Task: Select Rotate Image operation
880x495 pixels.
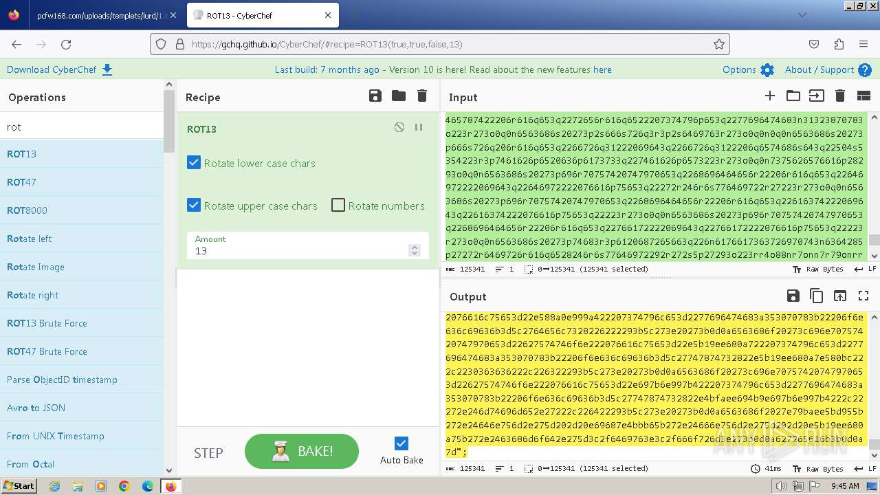Action: (82, 267)
